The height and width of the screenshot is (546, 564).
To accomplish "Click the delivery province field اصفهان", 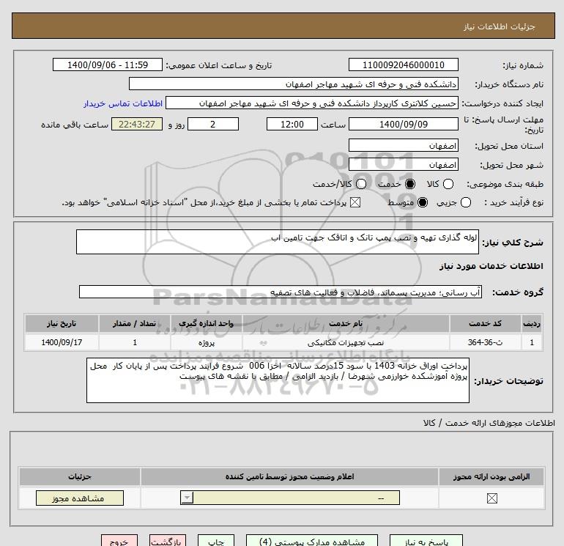I will (403, 145).
